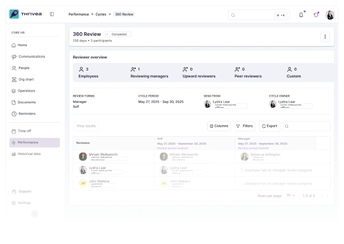Go to Org chart in sidebar
Screen dimensions: 344x244
coord(26,79)
